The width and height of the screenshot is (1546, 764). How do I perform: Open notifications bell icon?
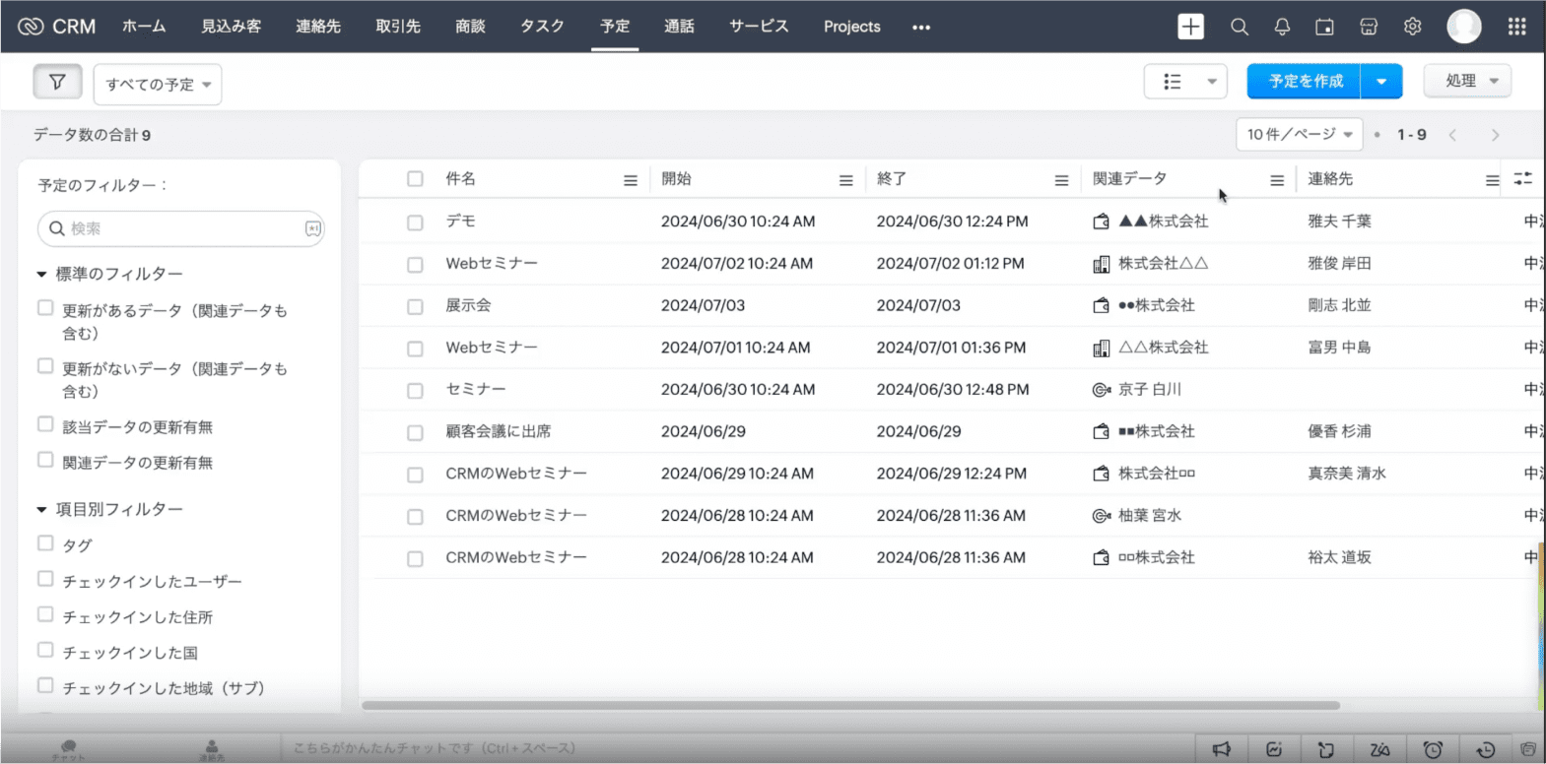[x=1282, y=27]
